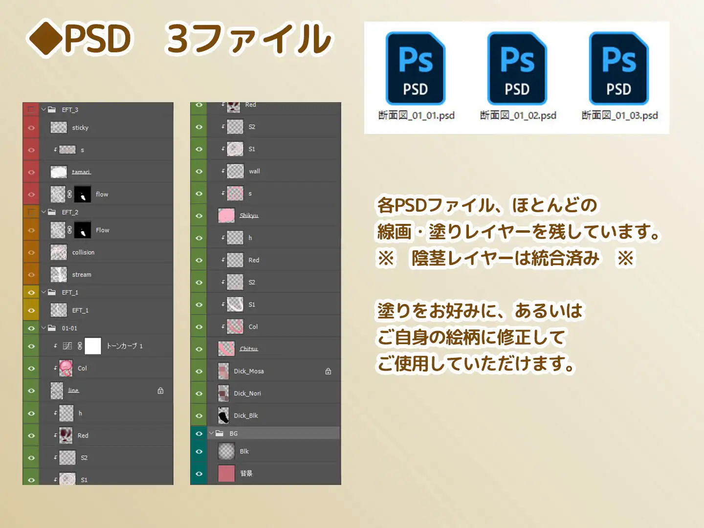Hide the Dick_Nori layer eye icon
This screenshot has height=528, width=704.
(x=199, y=394)
